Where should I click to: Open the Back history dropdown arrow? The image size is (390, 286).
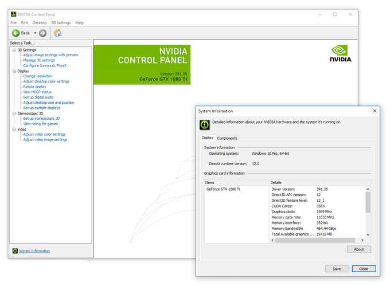pyautogui.click(x=35, y=33)
